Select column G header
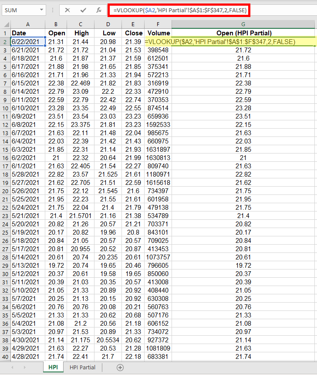Viewport: 317px width, 375px height. click(243, 24)
